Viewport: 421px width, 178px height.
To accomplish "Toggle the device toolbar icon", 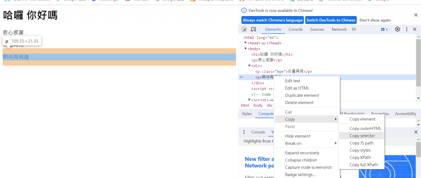I will (253, 30).
